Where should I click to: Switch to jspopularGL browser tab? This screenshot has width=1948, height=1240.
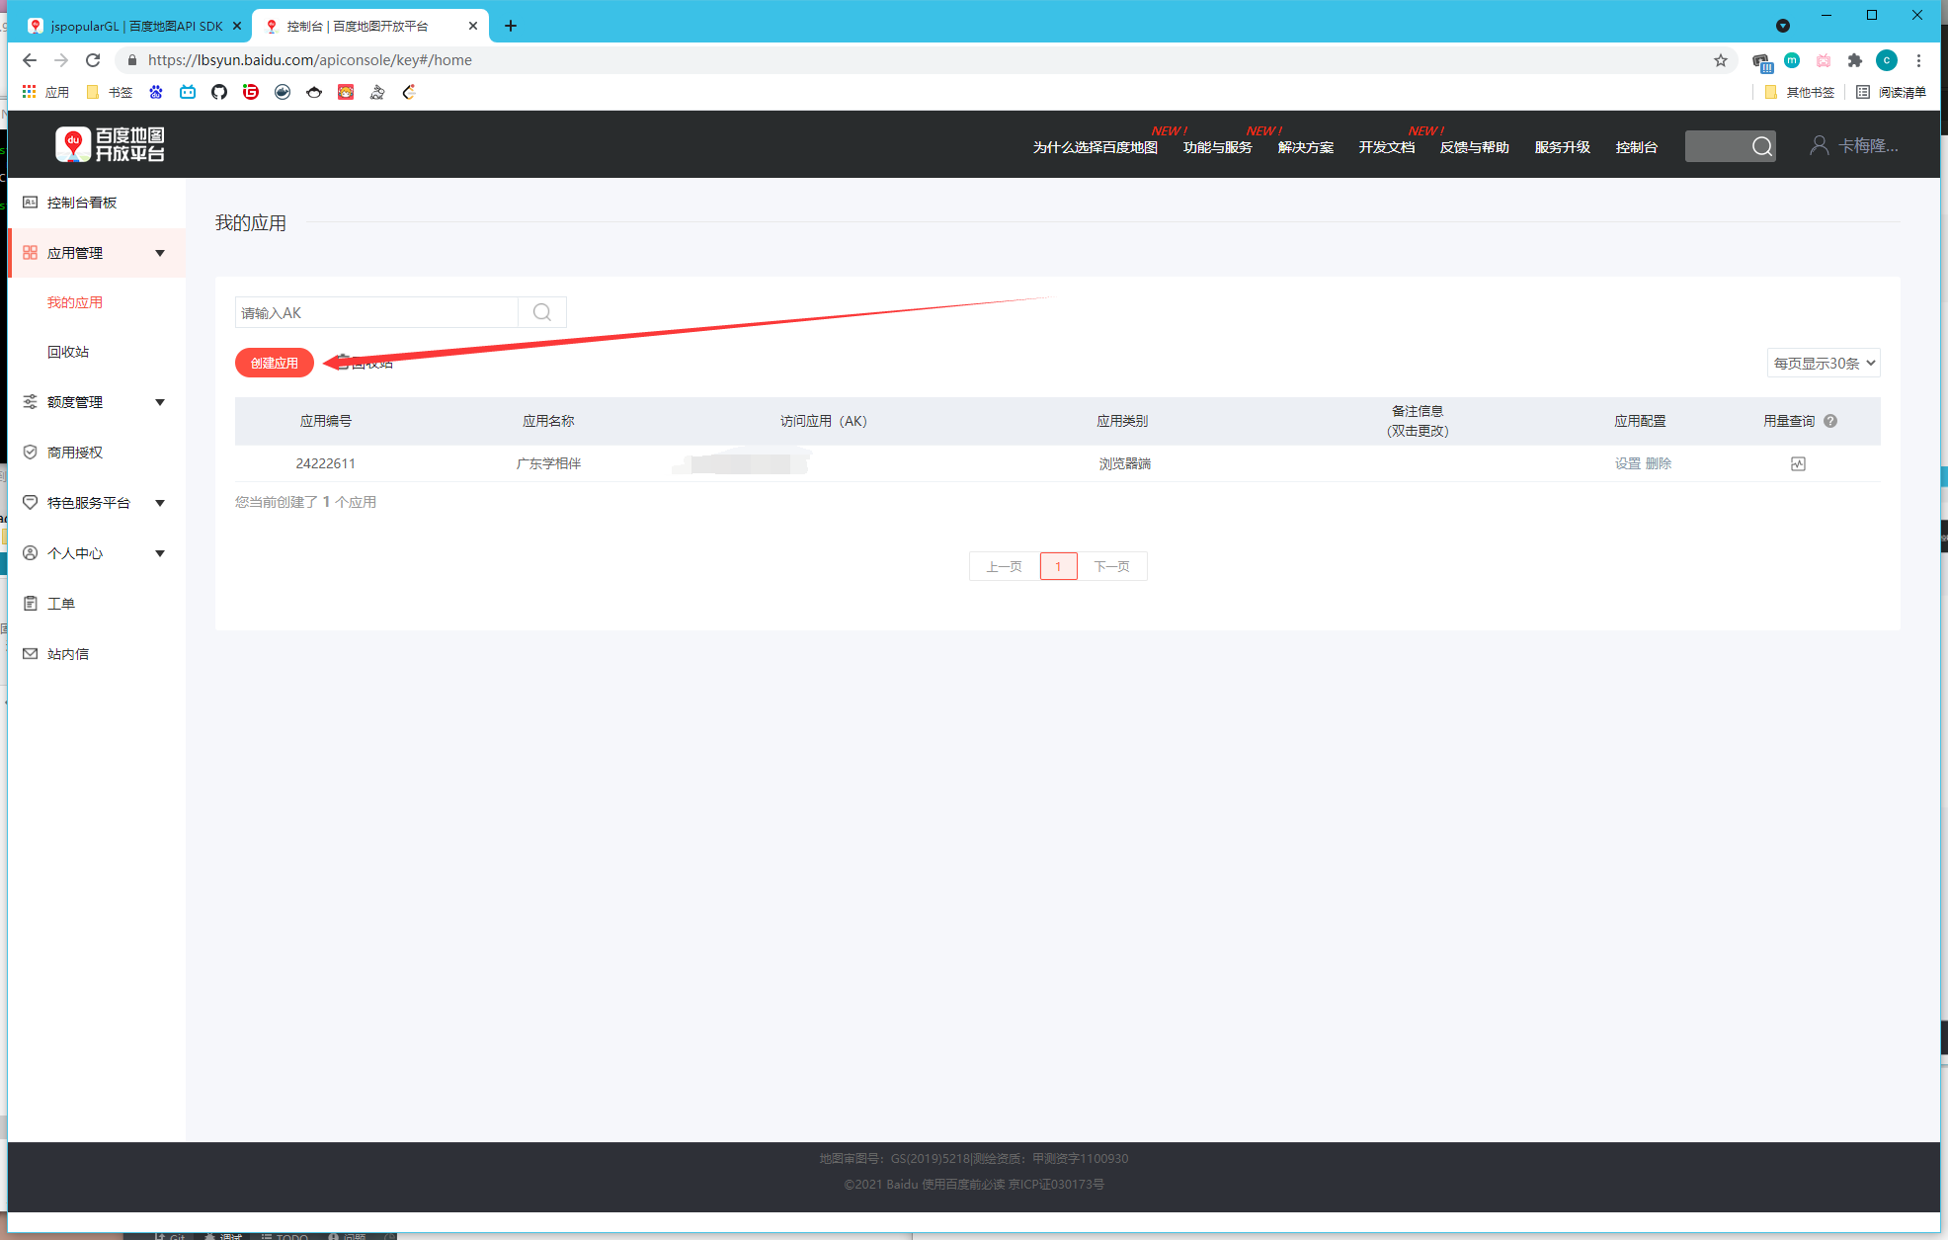pyautogui.click(x=136, y=26)
